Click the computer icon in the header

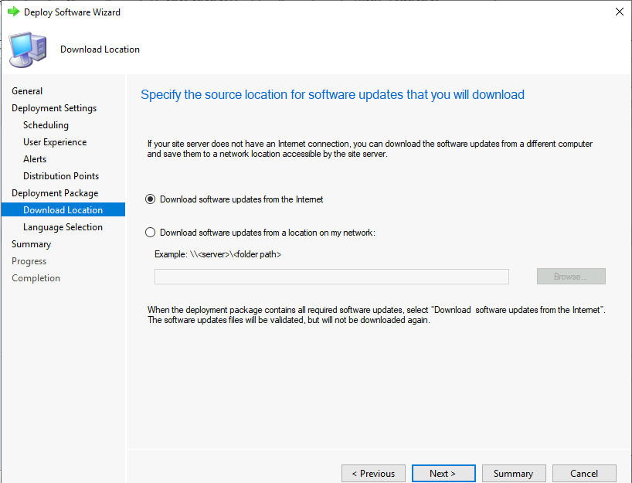(28, 49)
